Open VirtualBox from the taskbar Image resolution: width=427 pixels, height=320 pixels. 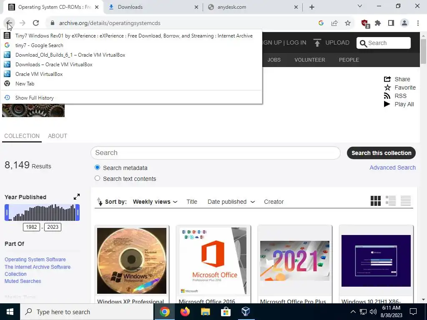(x=246, y=312)
